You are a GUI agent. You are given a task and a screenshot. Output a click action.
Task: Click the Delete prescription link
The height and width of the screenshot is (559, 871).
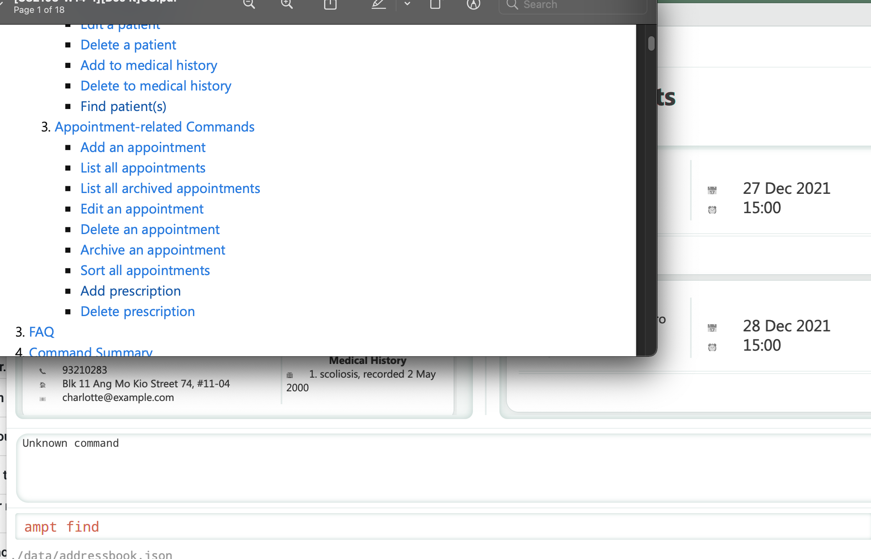(137, 310)
